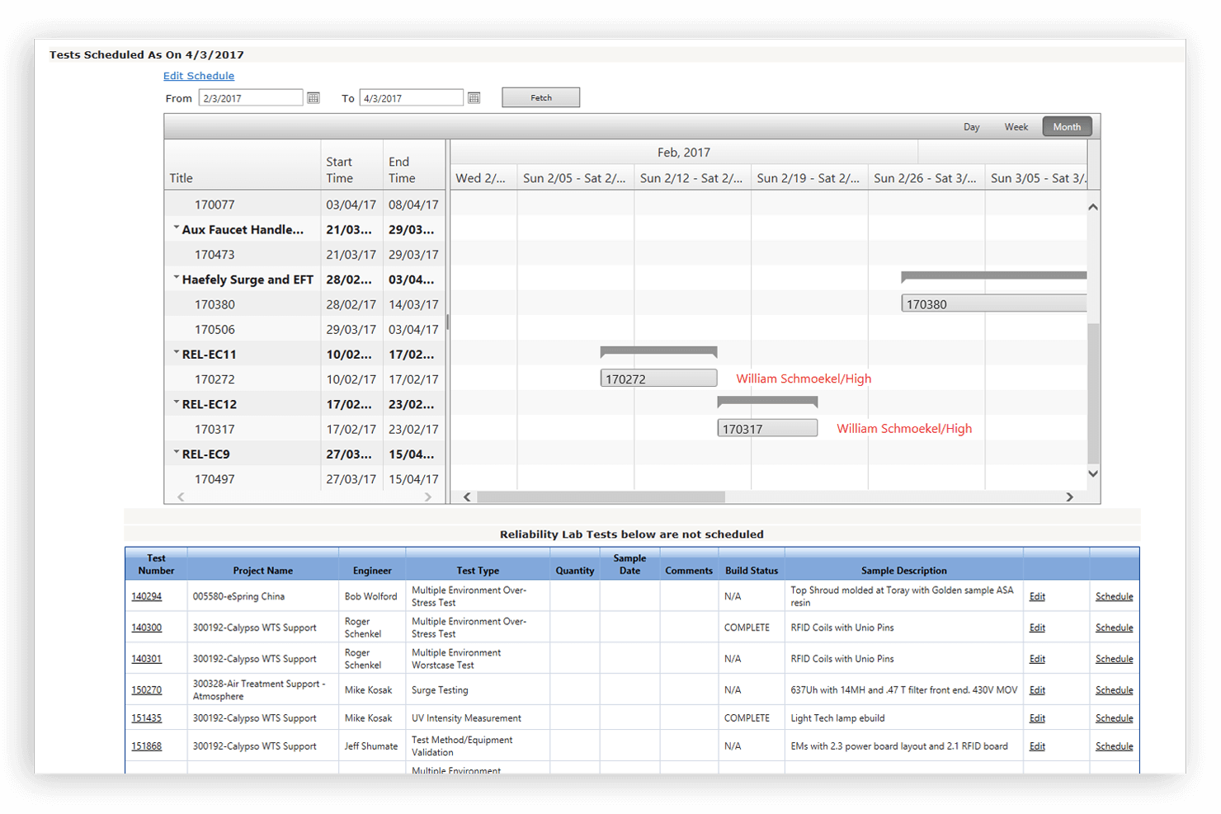Collapse the REL-EC11 group
The height and width of the screenshot is (814, 1221).
click(176, 353)
